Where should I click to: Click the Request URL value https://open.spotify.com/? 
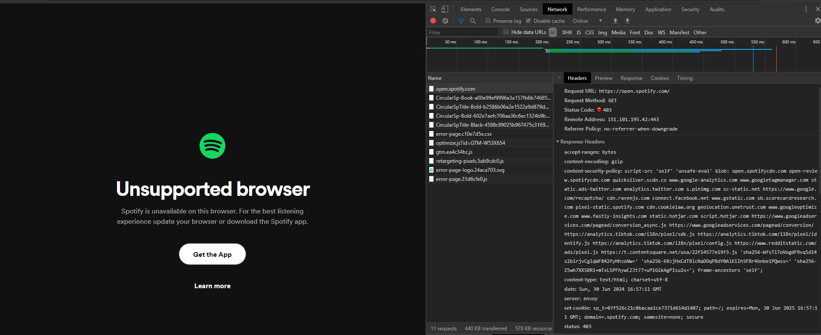(634, 91)
